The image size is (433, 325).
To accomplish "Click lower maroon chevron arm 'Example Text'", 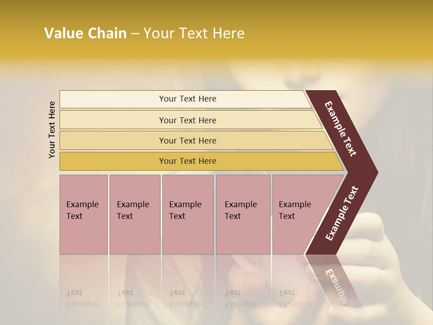I will pos(341,213).
